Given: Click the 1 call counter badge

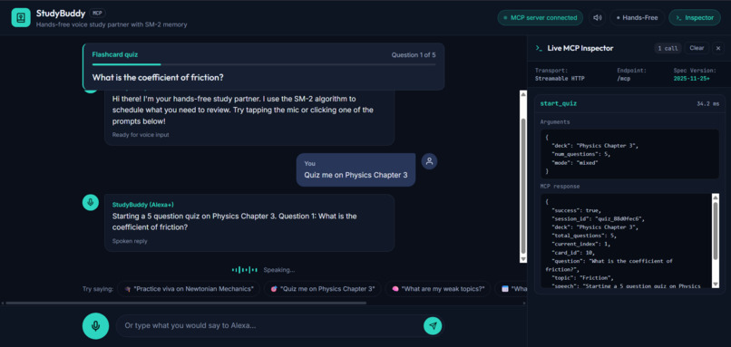Looking at the screenshot, I should click(668, 48).
